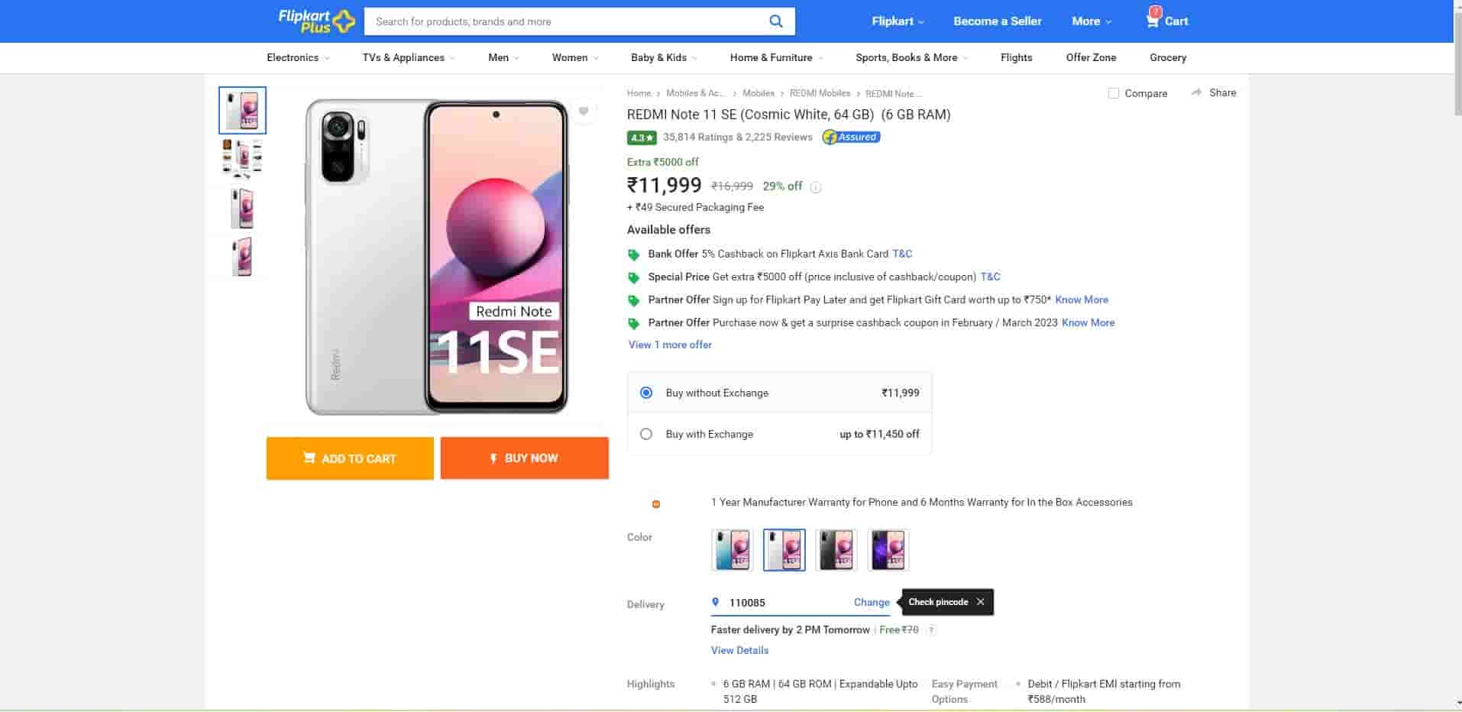Expand the Home & Furniture menu
Viewport: 1462px width, 712px height.
pos(776,58)
